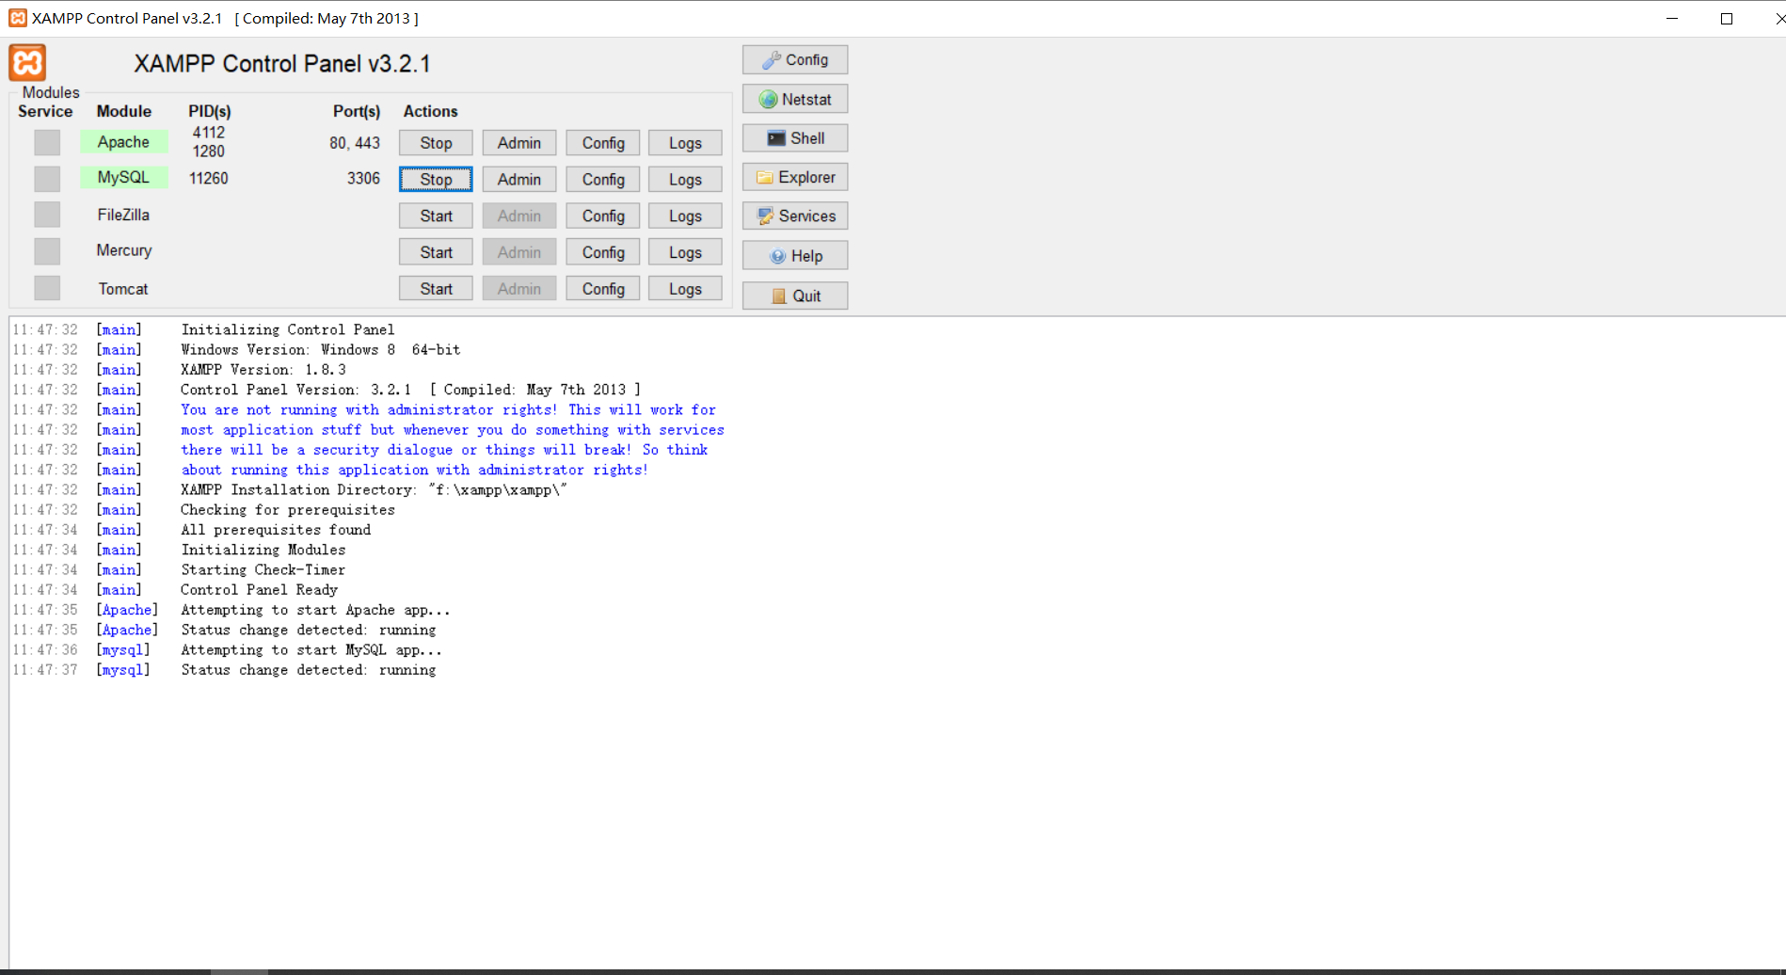Click the [mysql] tag in last log line
Image resolution: width=1786 pixels, height=975 pixels.
point(122,670)
